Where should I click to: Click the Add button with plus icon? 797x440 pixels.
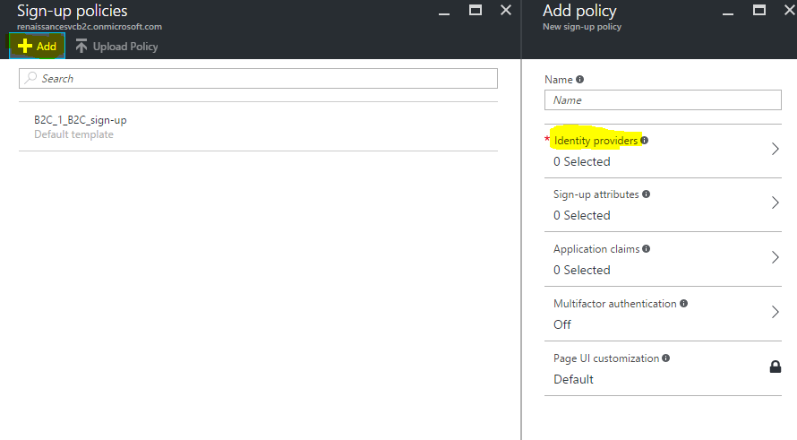(x=37, y=47)
